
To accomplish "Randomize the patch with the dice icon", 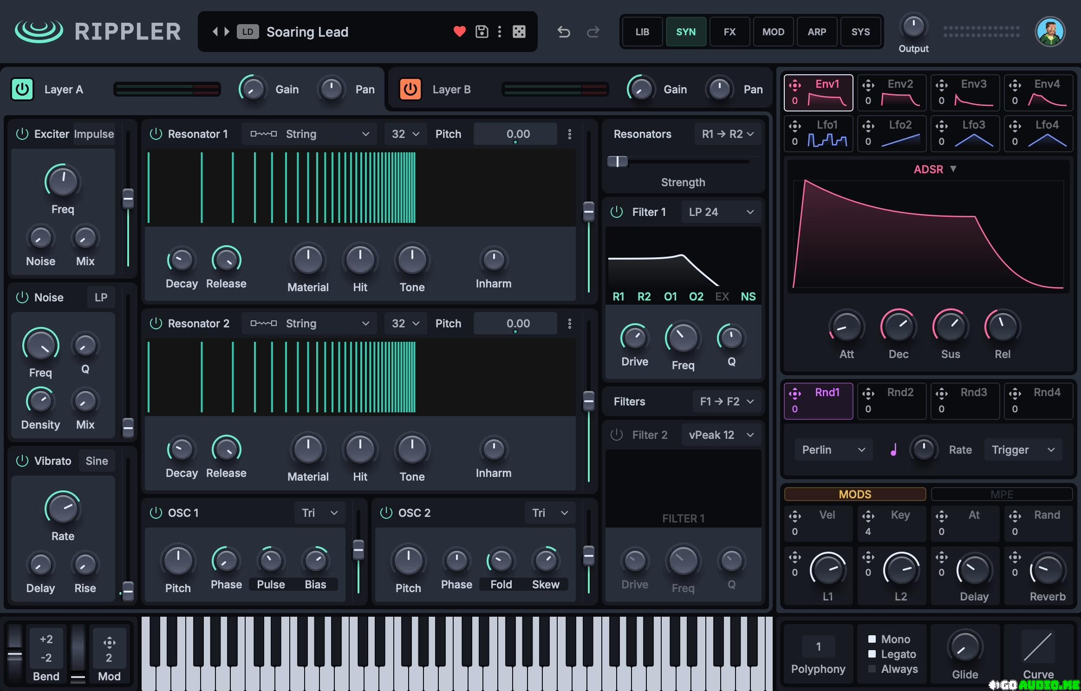I will [519, 32].
